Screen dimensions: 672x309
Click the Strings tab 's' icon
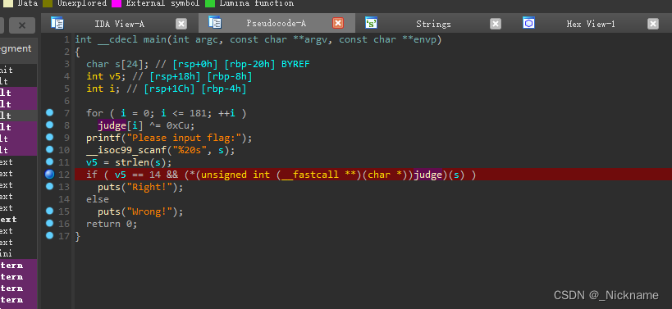[x=371, y=23]
